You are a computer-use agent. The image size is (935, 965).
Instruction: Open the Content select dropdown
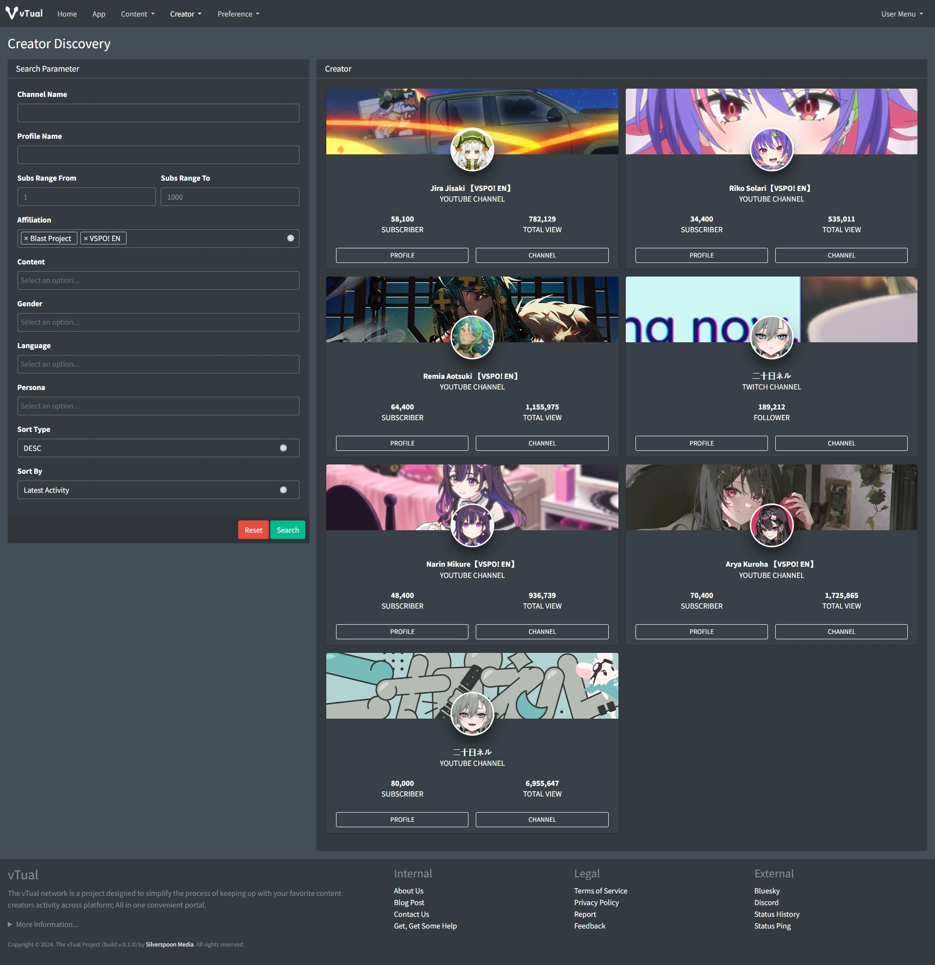(x=158, y=280)
